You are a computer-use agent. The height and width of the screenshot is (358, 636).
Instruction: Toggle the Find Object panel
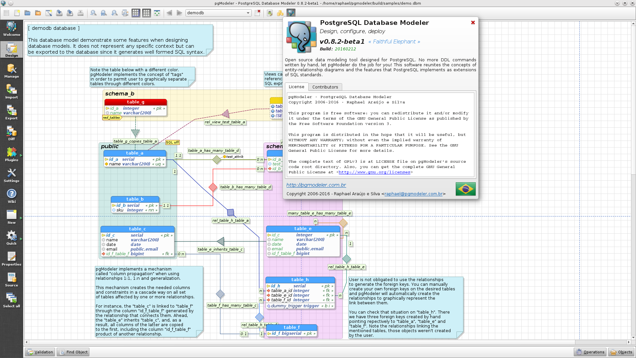click(73, 352)
